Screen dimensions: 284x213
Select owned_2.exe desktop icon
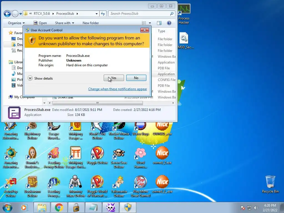[x=162, y=155]
